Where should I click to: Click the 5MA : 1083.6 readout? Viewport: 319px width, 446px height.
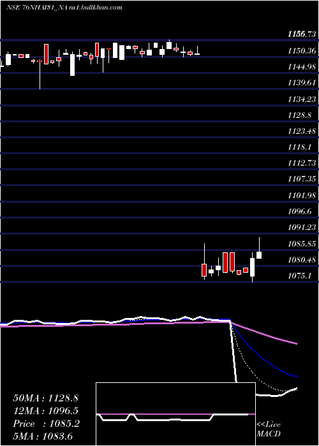click(x=43, y=436)
